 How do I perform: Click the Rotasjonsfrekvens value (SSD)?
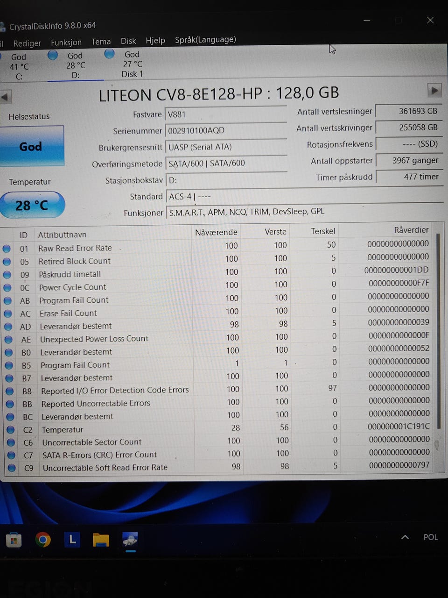[409, 144]
